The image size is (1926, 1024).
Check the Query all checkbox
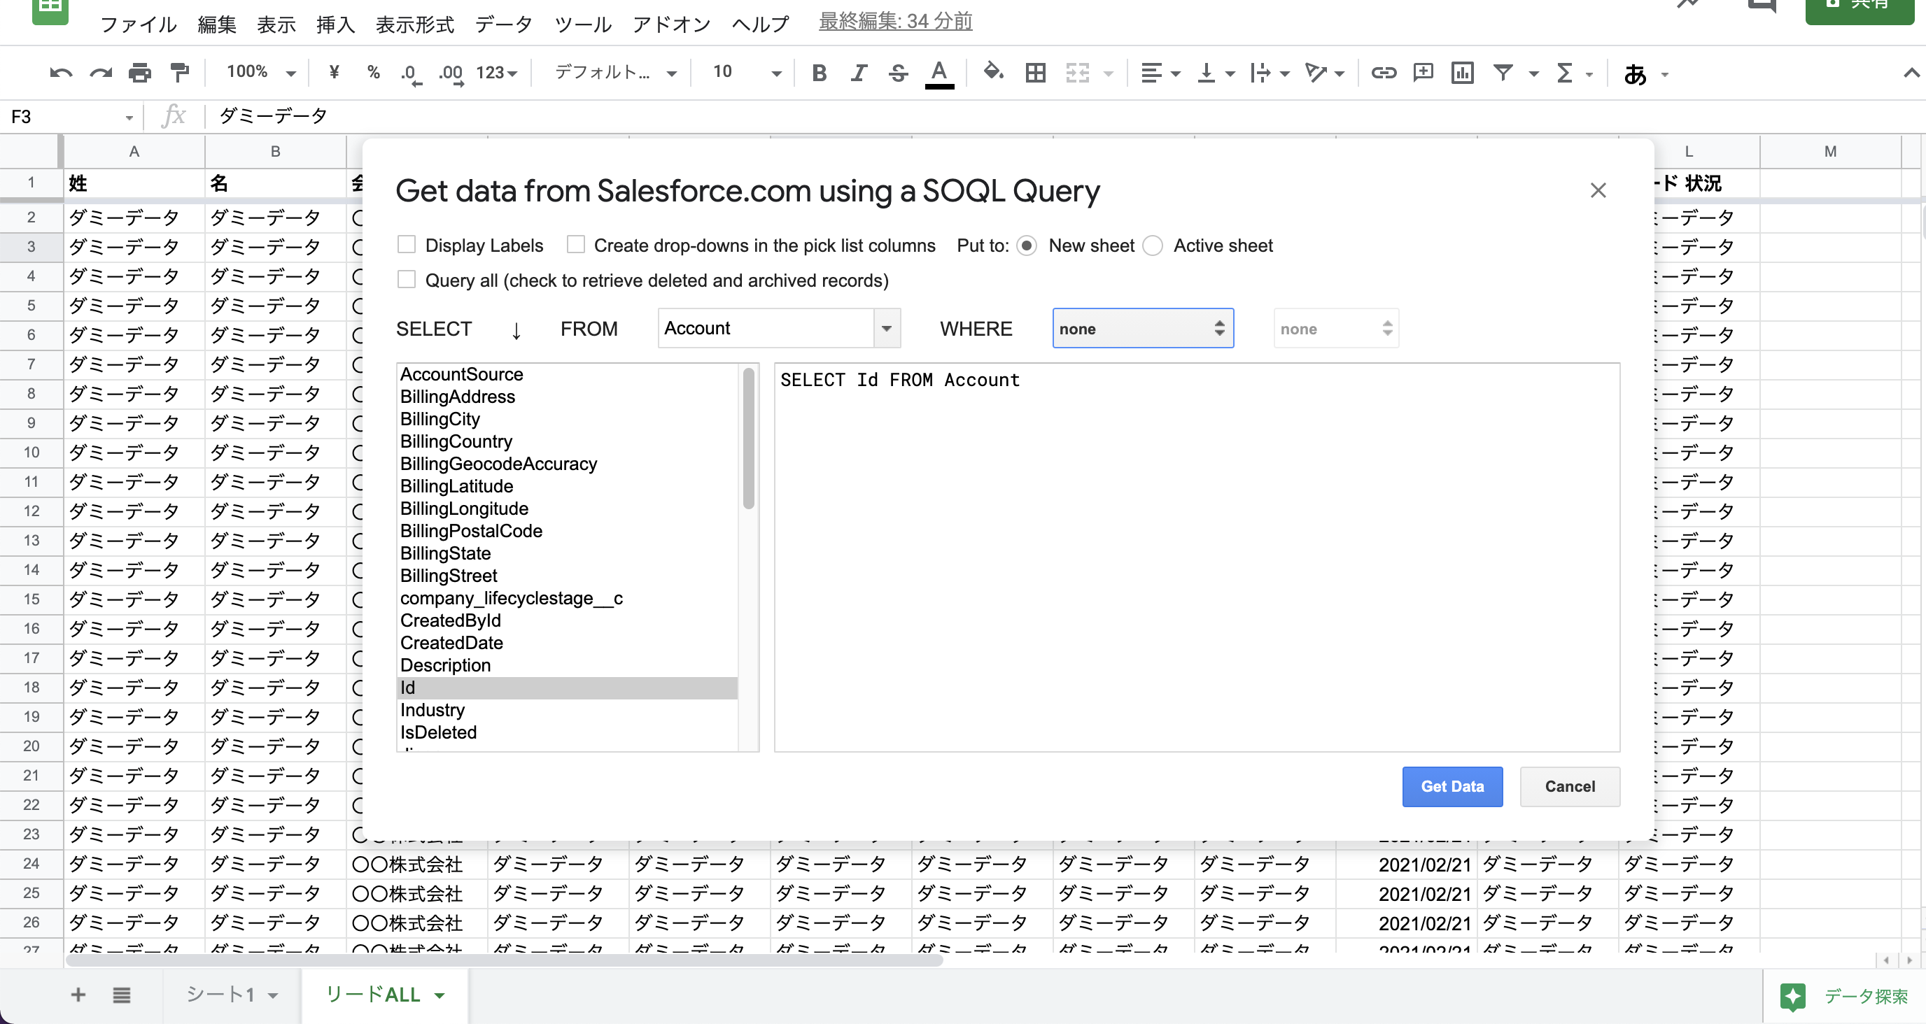(407, 280)
